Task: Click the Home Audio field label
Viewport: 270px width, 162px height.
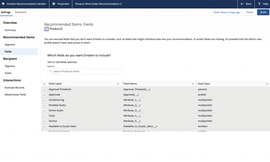Action: tap(56, 111)
